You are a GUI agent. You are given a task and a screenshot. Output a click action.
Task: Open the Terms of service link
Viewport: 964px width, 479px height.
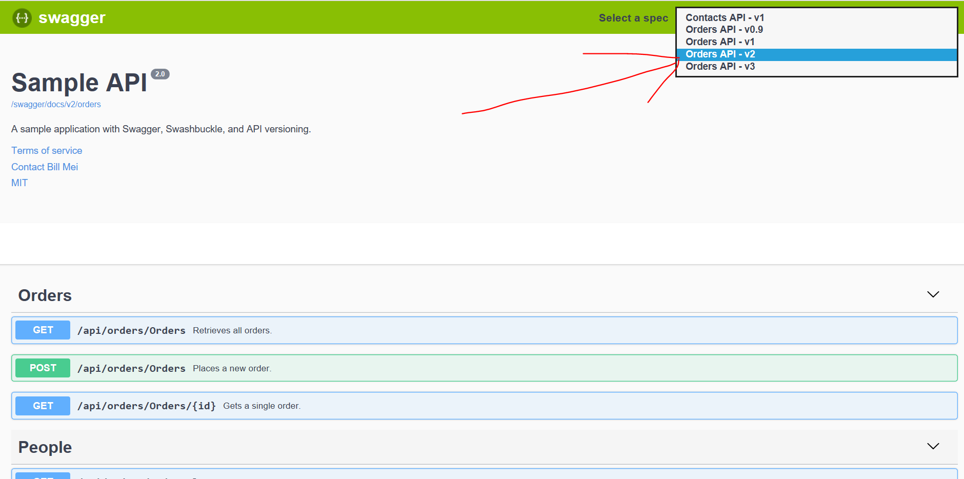(x=47, y=150)
